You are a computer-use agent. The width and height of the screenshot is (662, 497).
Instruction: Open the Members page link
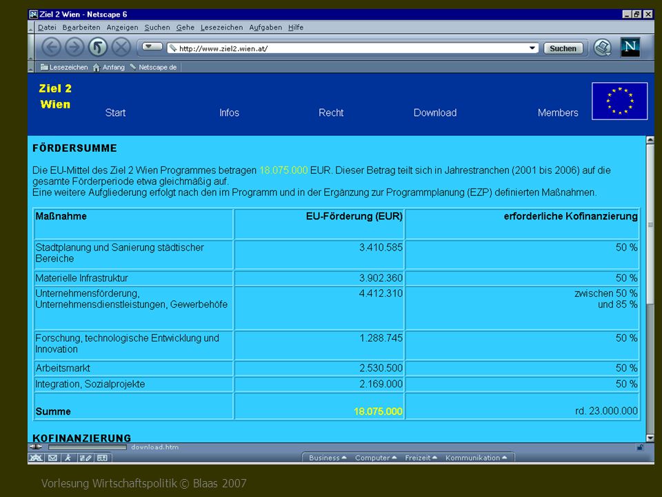point(558,113)
